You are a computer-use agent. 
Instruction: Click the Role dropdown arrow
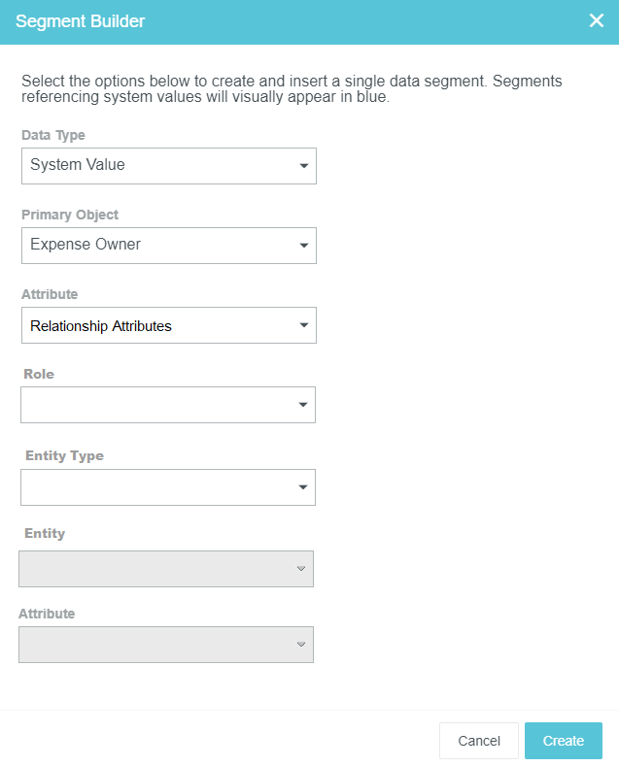click(x=303, y=405)
